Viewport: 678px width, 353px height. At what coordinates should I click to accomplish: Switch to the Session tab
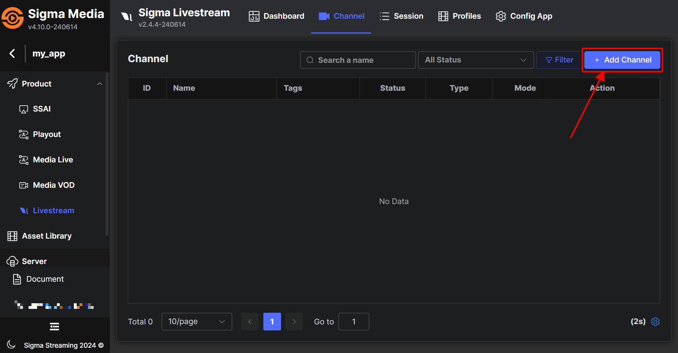tap(402, 16)
